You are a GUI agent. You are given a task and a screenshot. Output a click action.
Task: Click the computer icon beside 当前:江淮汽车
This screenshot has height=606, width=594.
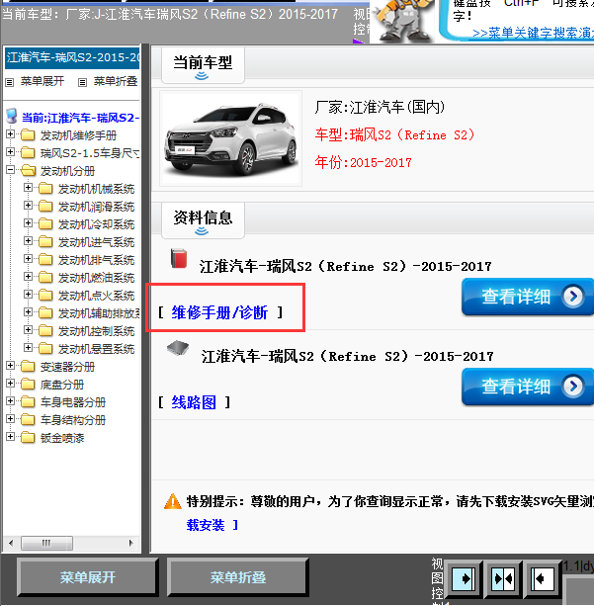12,116
